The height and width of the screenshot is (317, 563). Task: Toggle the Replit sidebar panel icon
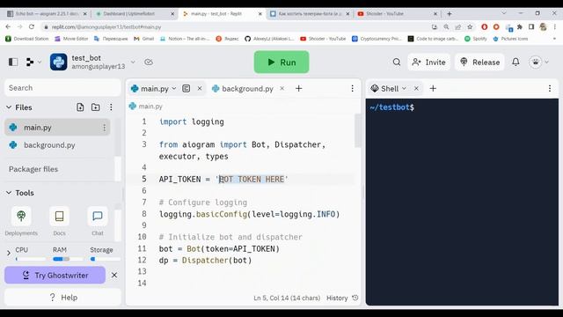[x=13, y=63]
